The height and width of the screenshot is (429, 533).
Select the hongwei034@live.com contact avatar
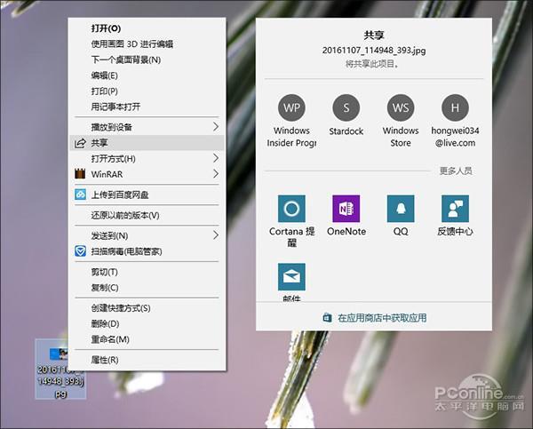455,107
